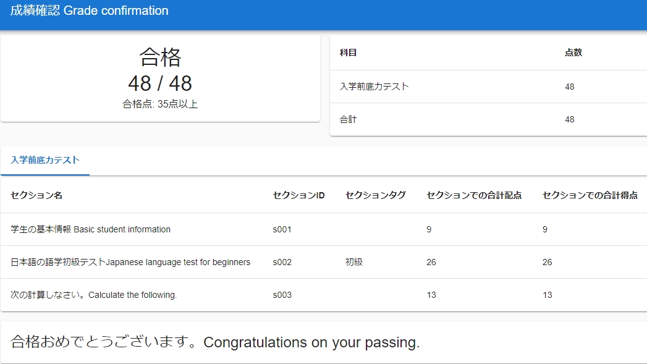647x364 pixels.
Task: Click the 科目 column header
Action: [349, 53]
